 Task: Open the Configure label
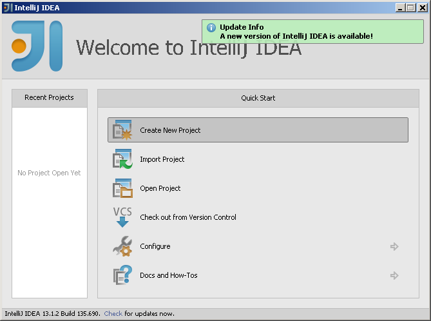pos(155,246)
